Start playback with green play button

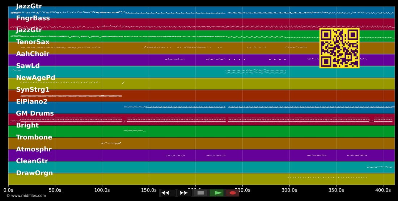point(217,193)
